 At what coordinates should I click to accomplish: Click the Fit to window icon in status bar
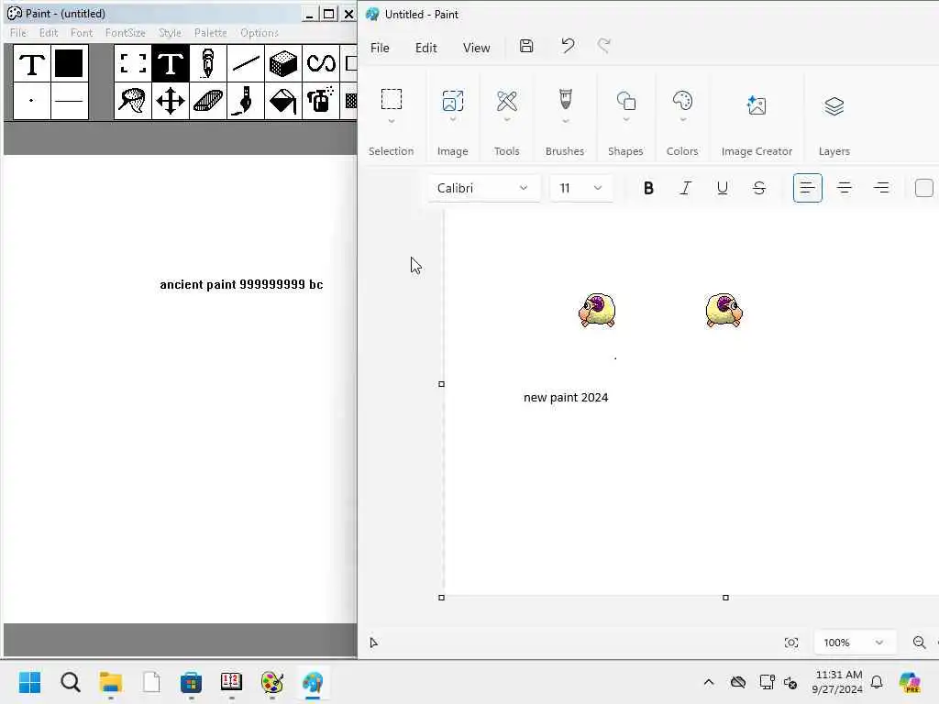[791, 643]
